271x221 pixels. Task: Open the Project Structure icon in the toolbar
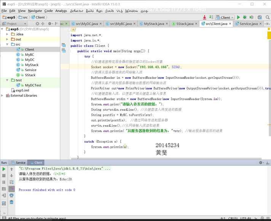coord(260,17)
